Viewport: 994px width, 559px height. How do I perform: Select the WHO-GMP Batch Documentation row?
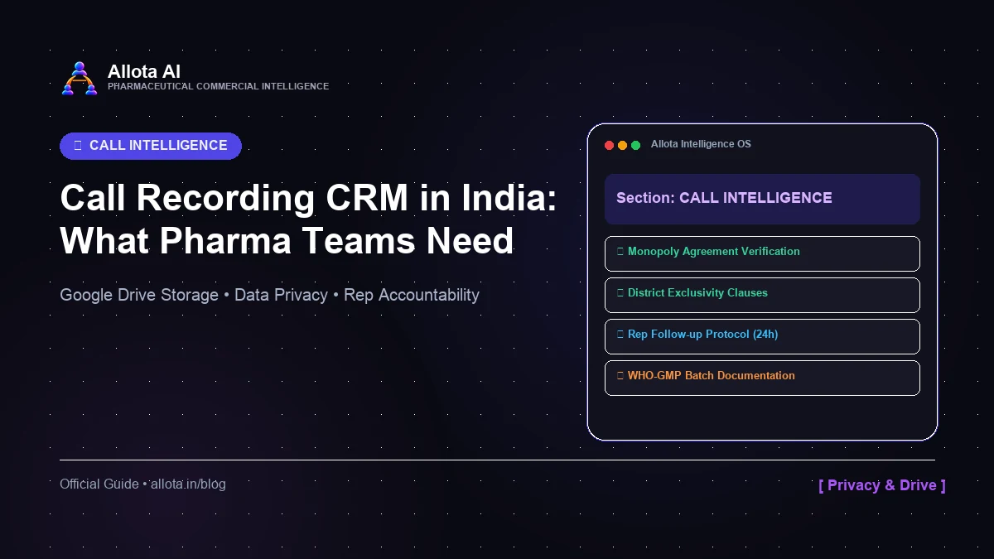pos(762,378)
